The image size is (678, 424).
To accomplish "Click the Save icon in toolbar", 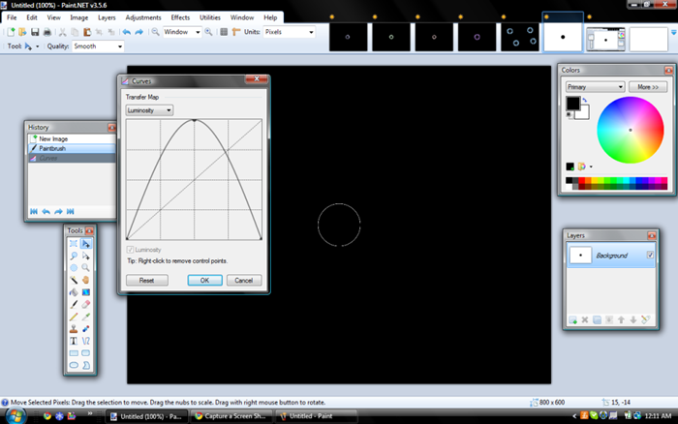I will (x=35, y=32).
